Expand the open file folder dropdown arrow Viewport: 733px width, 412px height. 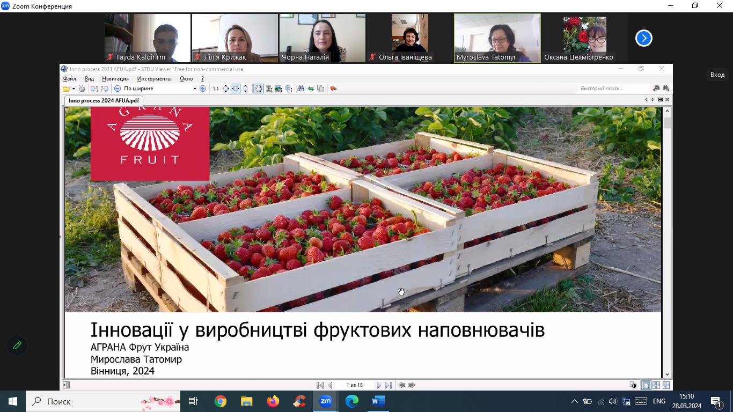pos(74,89)
